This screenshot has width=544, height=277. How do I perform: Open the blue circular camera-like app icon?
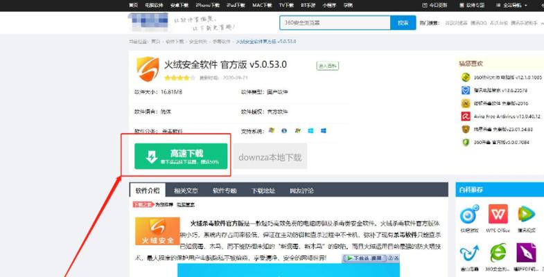469,214
